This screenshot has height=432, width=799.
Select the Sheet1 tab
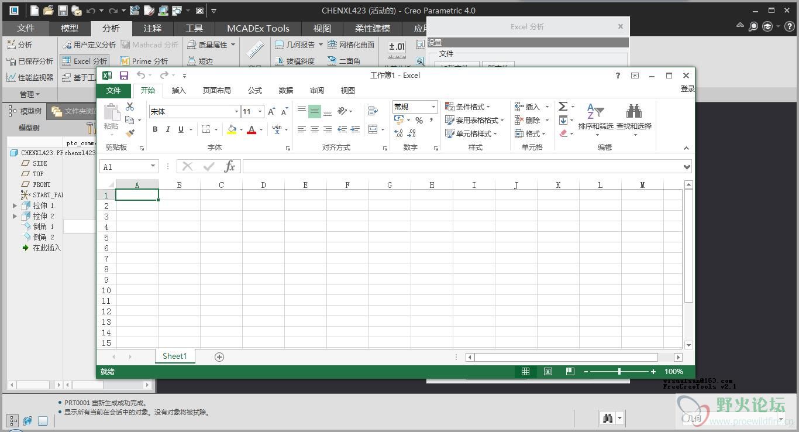click(174, 356)
